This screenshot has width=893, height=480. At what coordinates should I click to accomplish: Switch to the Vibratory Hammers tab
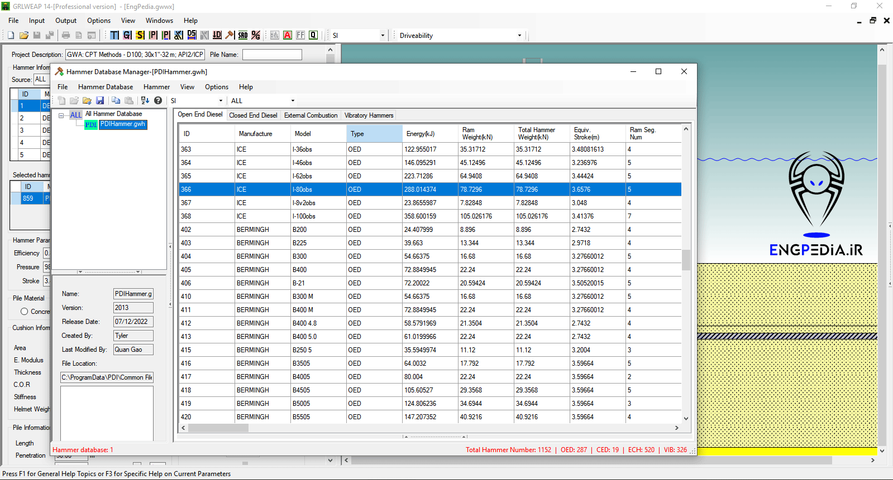pyautogui.click(x=369, y=115)
